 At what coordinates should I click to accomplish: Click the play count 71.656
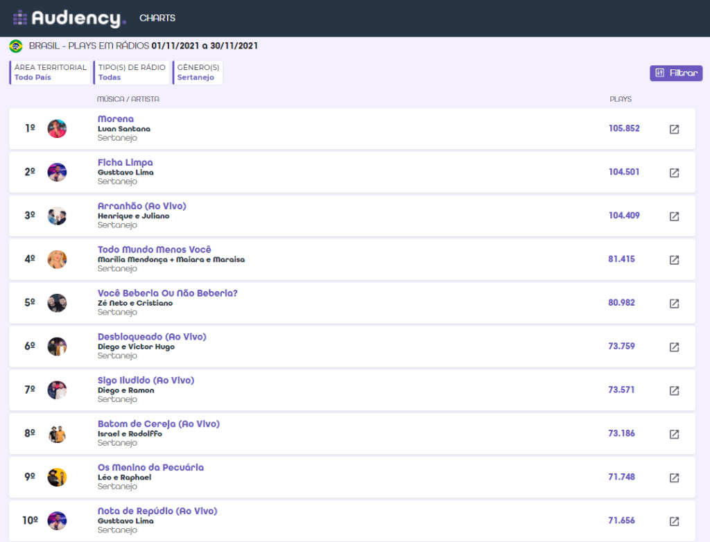[x=621, y=521]
